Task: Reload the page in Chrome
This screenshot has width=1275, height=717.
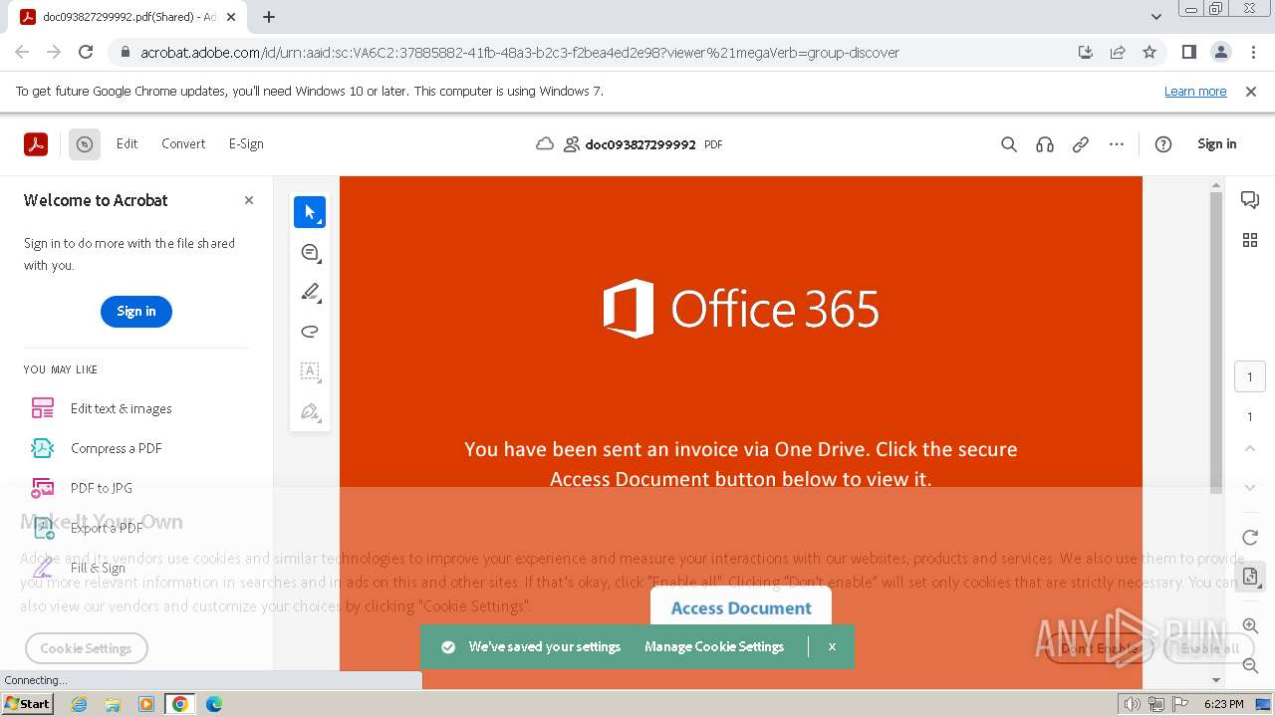Action: (x=86, y=52)
